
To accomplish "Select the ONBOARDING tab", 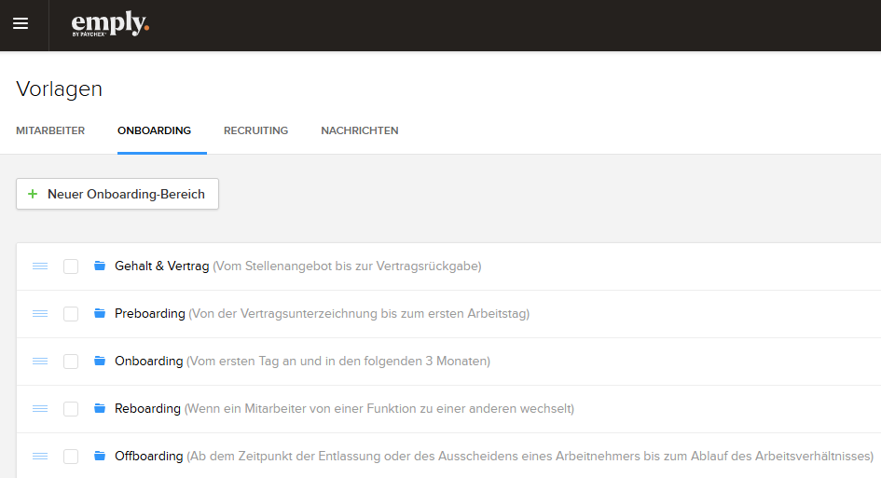I will (x=154, y=130).
